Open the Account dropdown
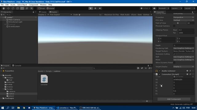This screenshot has width=197, height=110. (x=164, y=8)
